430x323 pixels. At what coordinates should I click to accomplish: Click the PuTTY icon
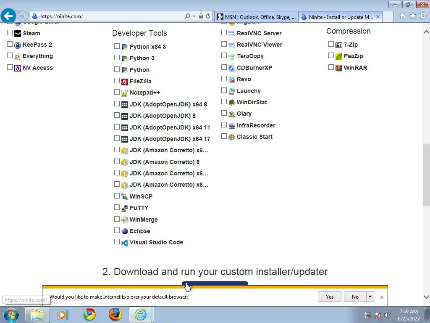coord(124,208)
